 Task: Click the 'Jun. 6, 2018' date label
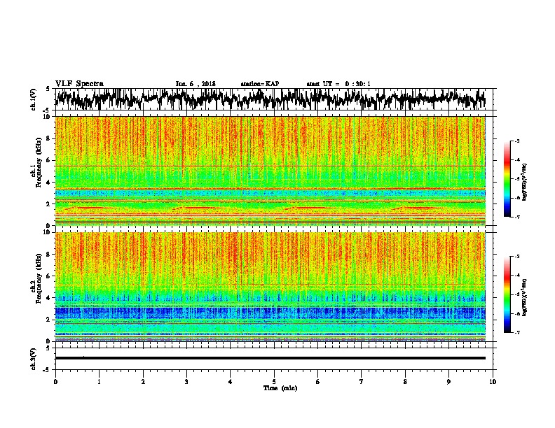(196, 84)
